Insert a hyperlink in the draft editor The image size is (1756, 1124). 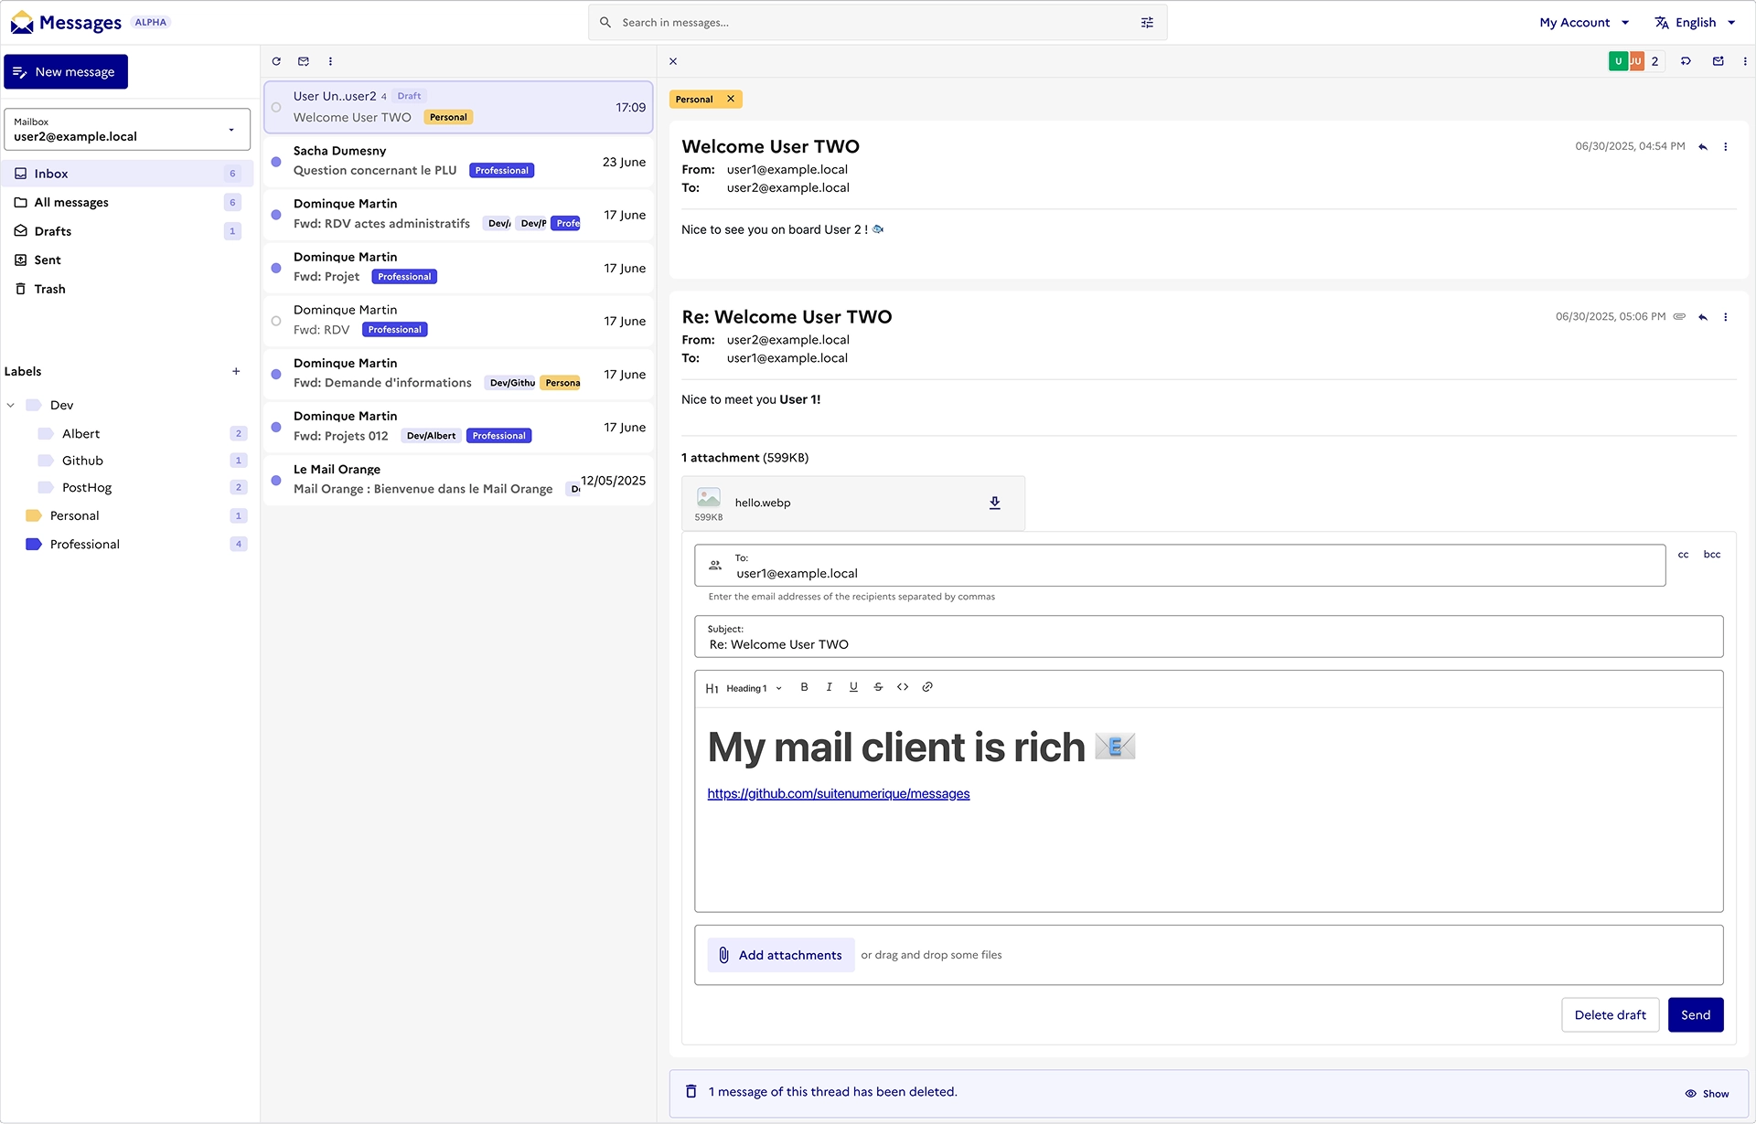click(x=927, y=687)
